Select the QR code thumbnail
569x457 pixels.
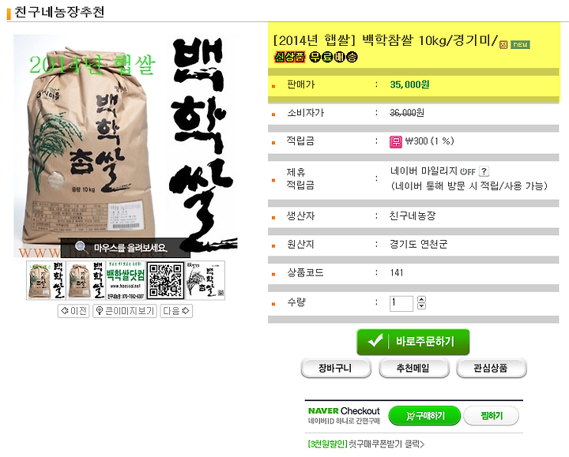[x=165, y=280]
